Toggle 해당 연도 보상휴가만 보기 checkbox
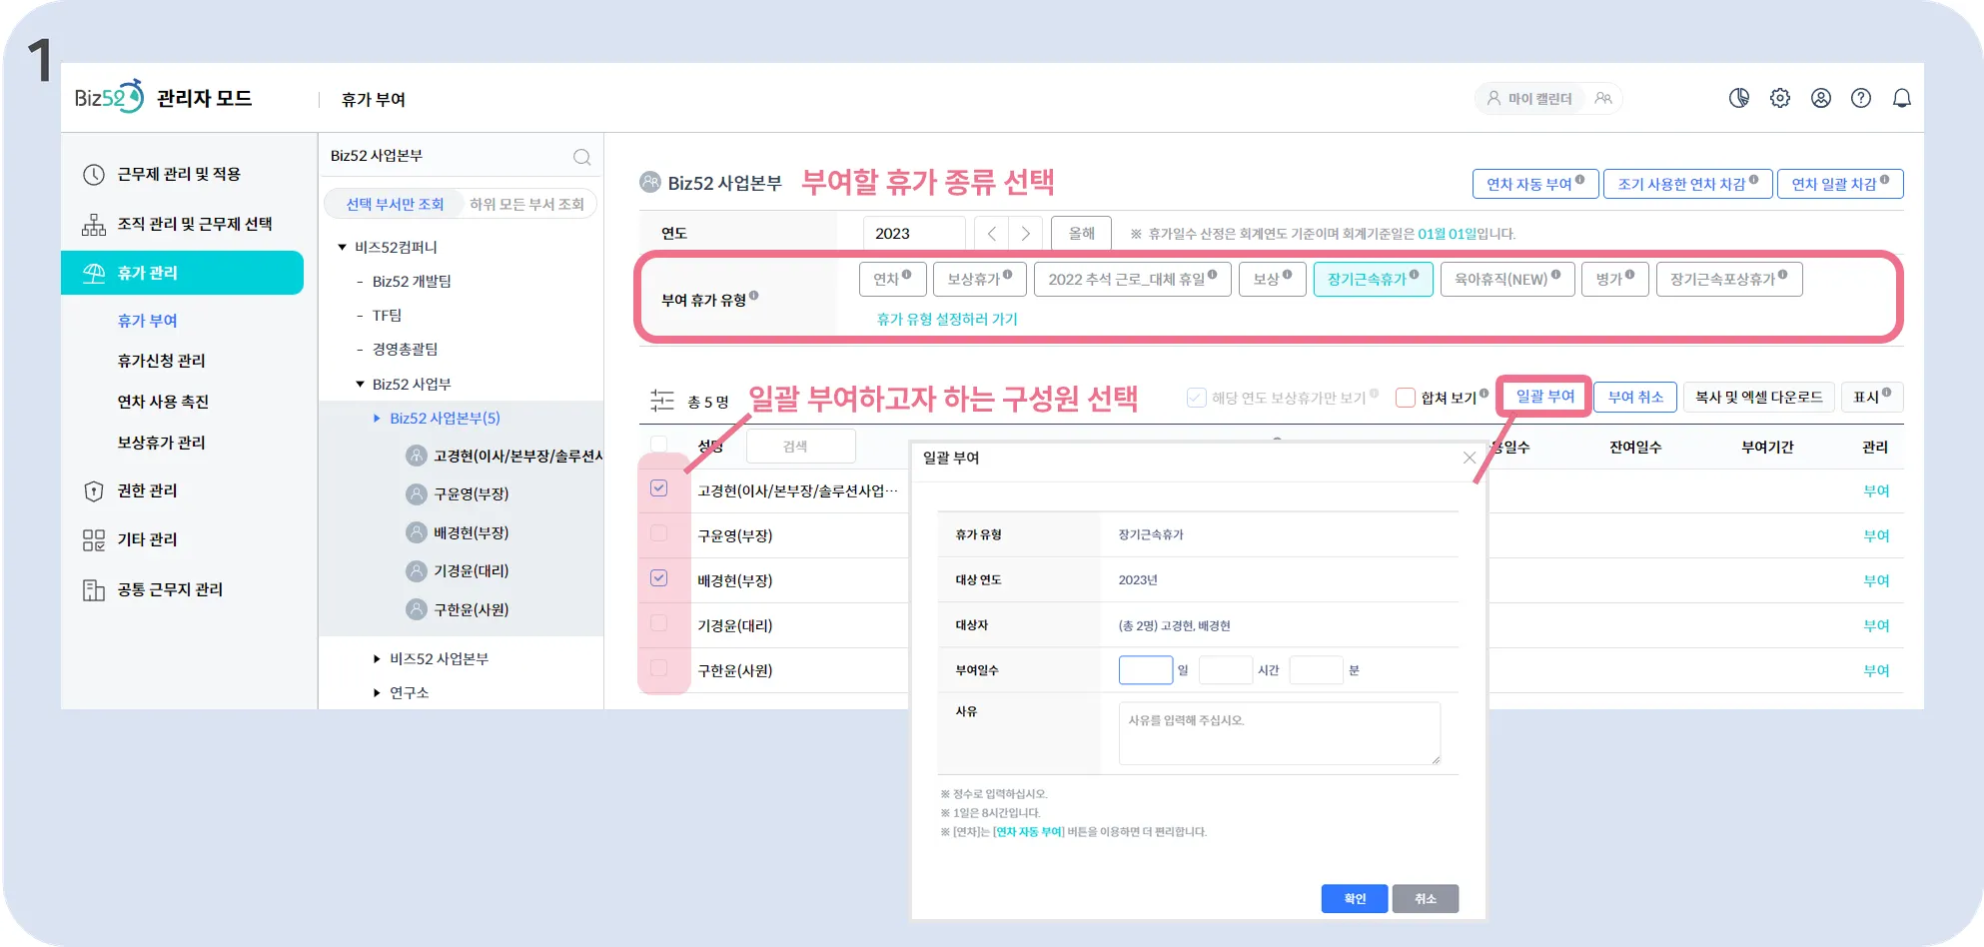1984x947 pixels. 1196,398
